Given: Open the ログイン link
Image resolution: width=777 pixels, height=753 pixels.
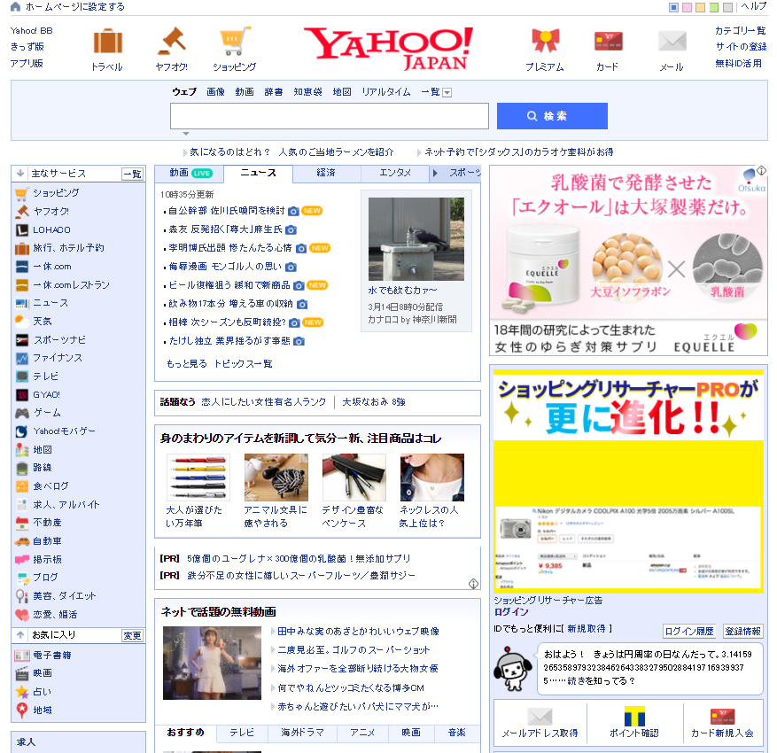Looking at the screenshot, I should [x=511, y=612].
